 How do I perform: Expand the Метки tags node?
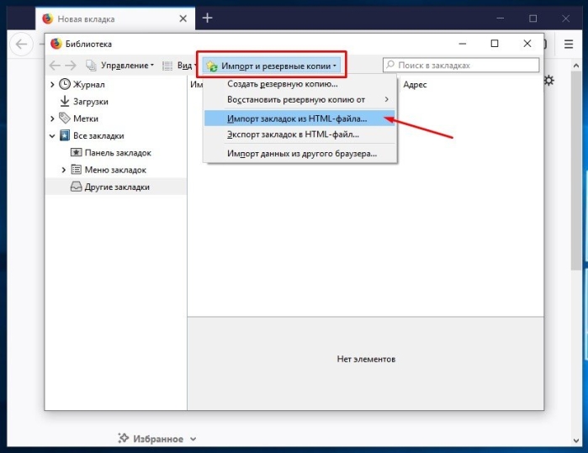52,119
